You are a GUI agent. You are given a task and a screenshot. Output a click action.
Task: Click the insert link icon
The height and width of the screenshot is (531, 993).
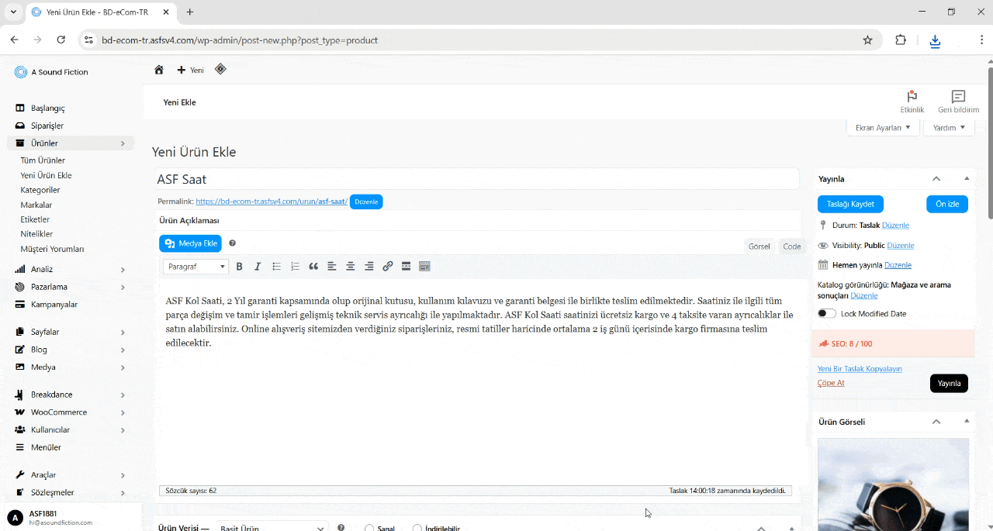click(388, 267)
